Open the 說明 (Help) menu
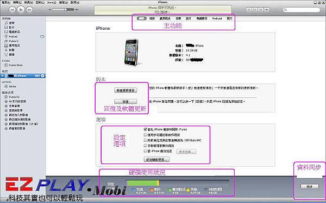326x203 pixels. (74, 3)
